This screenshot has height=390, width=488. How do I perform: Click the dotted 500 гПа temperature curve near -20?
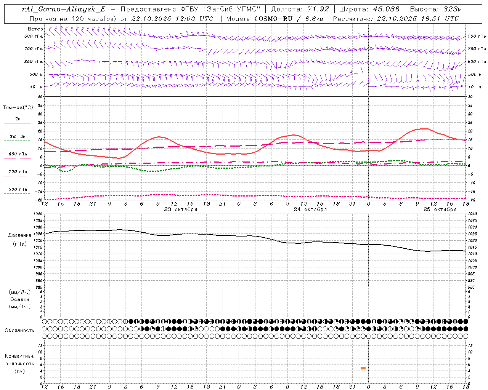click(255, 196)
